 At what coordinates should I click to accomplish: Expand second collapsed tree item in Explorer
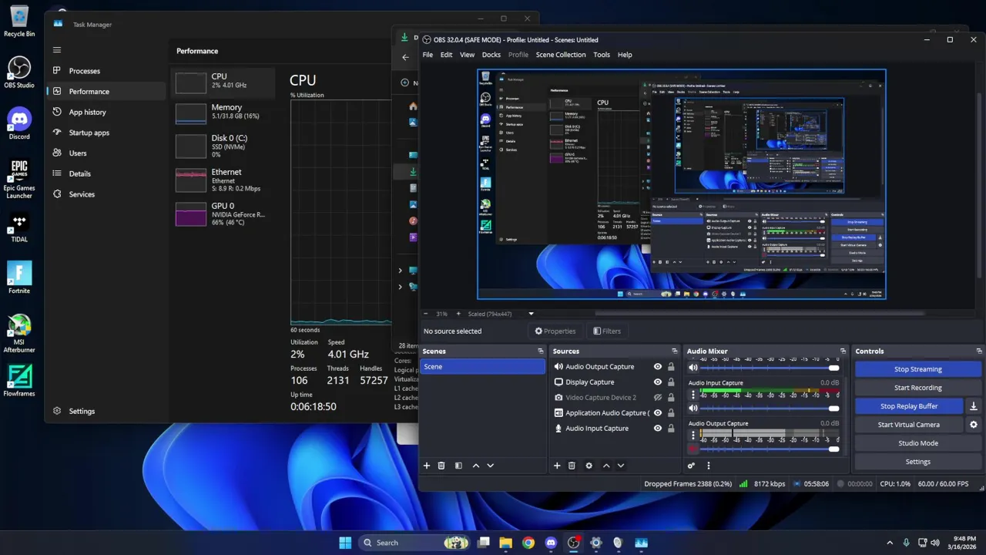tap(400, 287)
